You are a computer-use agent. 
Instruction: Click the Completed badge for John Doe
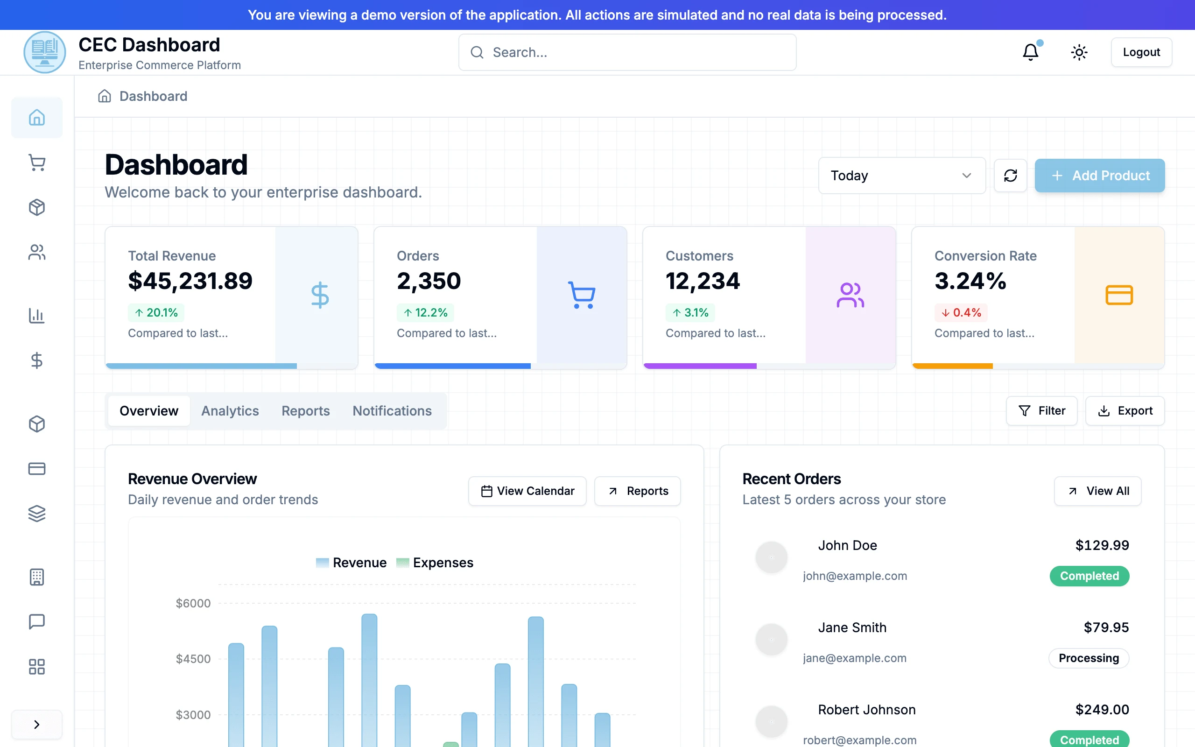1090,576
